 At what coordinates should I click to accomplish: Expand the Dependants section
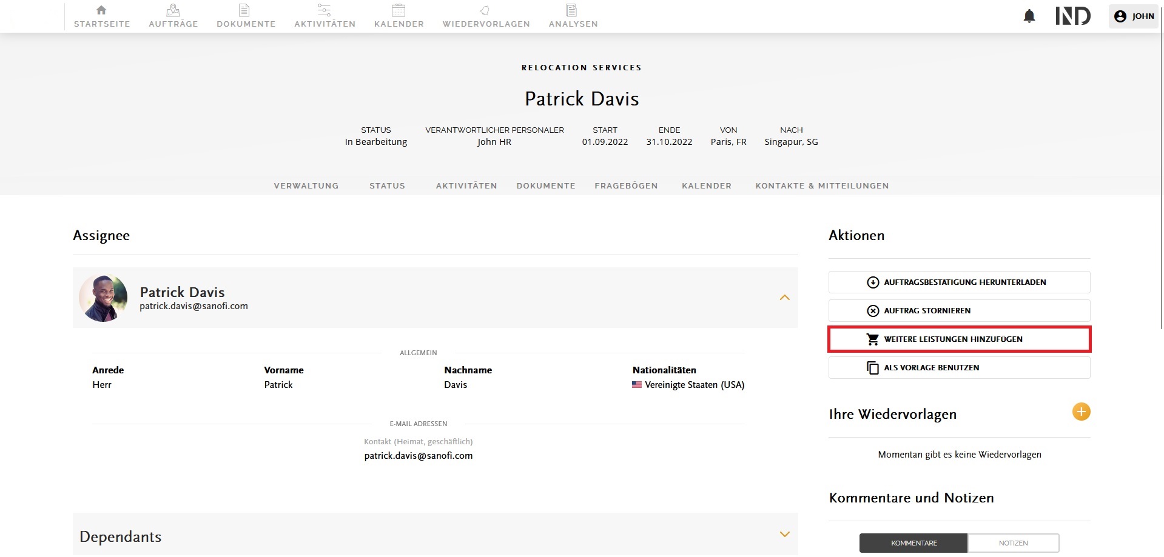click(x=784, y=535)
